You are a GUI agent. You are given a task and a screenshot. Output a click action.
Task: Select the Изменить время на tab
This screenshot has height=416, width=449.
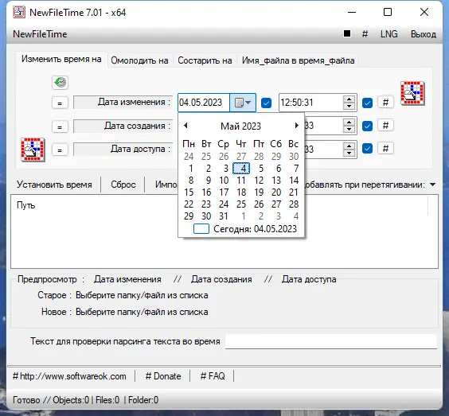(x=61, y=59)
